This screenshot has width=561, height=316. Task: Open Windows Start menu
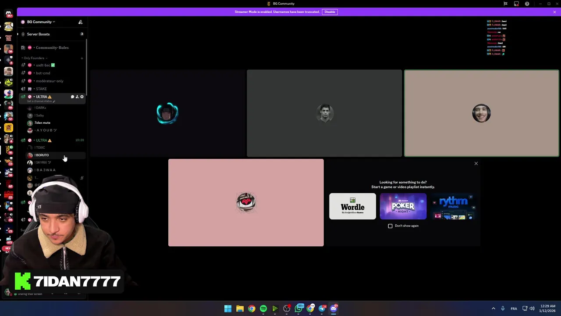tap(228, 309)
